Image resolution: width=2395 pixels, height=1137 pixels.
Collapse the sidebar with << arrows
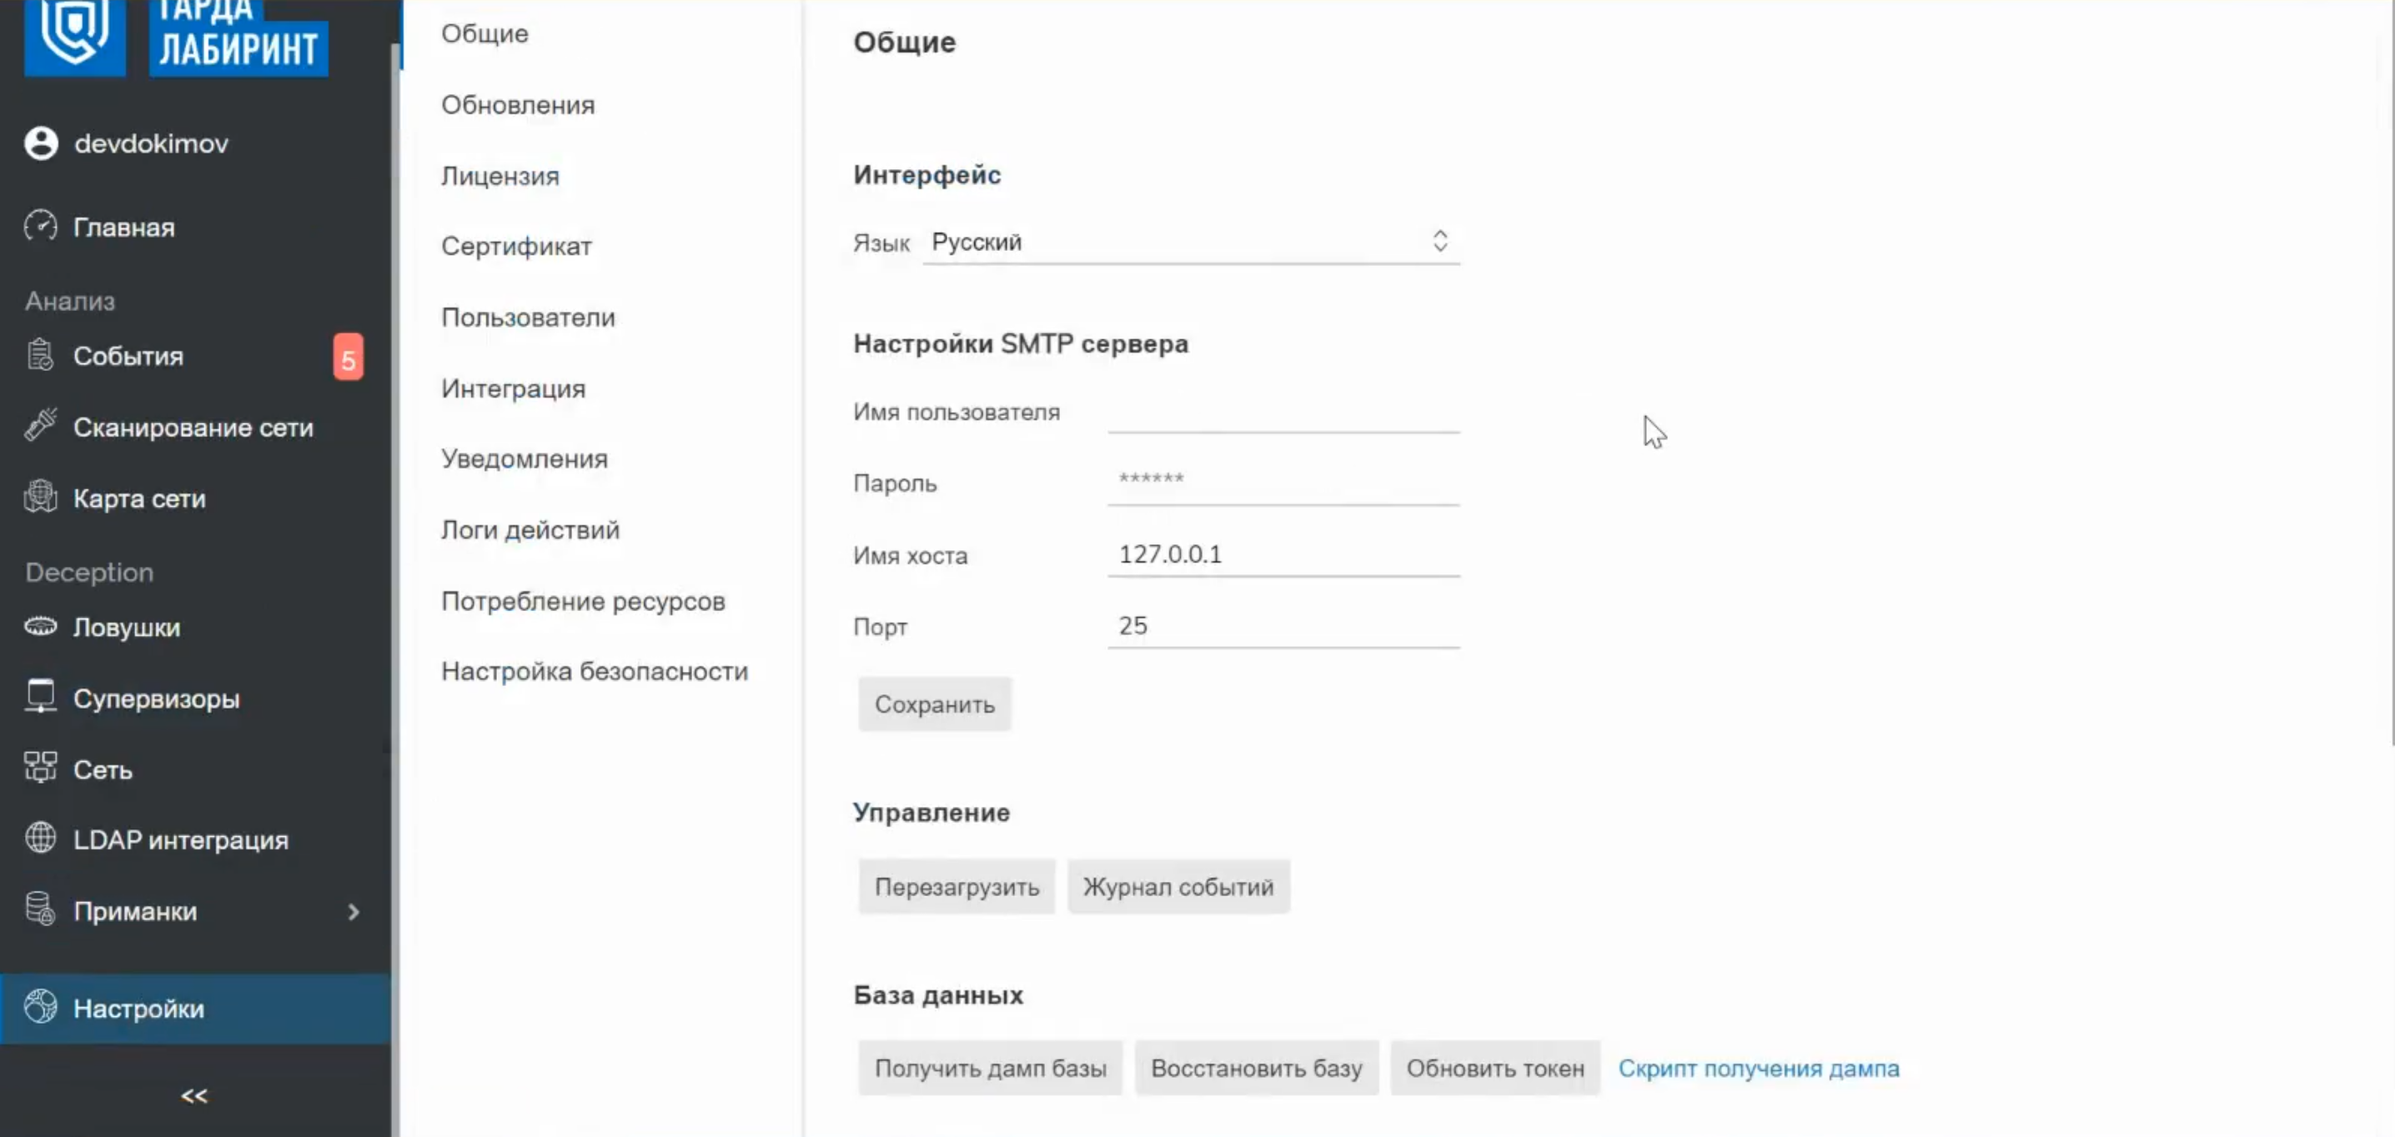click(193, 1096)
